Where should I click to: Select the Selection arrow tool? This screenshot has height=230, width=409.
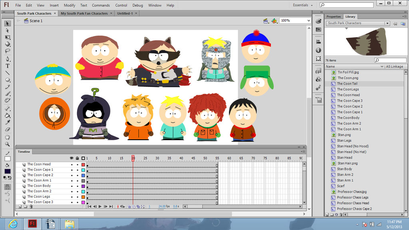[x=8, y=24]
